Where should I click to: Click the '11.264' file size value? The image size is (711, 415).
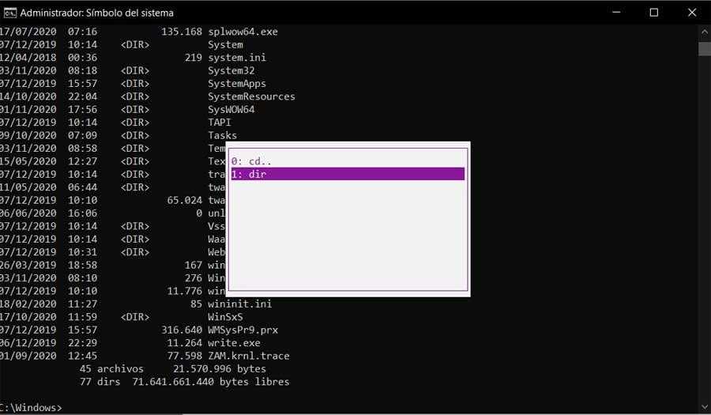click(185, 343)
